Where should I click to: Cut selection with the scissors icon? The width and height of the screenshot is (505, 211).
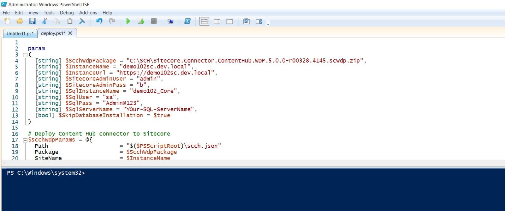pos(45,21)
